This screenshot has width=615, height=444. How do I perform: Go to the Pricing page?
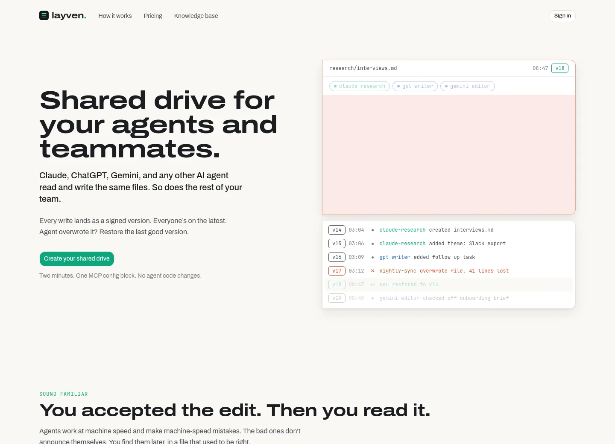[153, 16]
